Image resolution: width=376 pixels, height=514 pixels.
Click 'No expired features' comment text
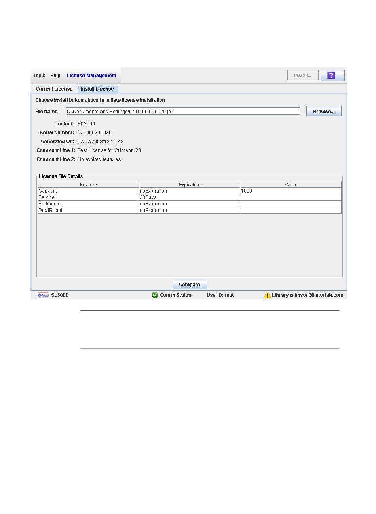[99, 159]
